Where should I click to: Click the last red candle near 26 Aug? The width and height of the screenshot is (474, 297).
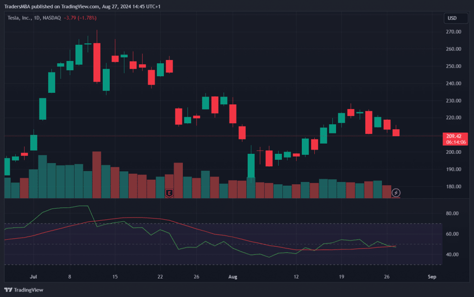pos(396,133)
